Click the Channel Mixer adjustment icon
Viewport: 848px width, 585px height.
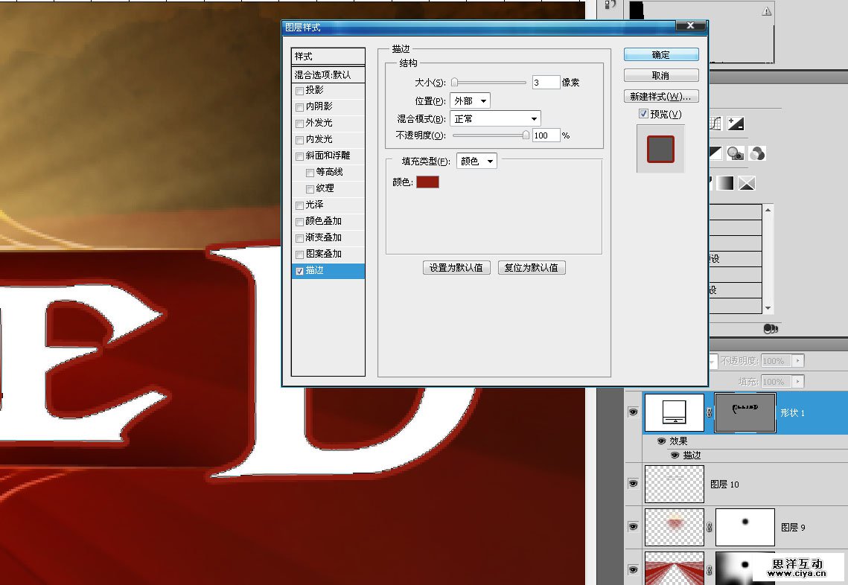[x=758, y=153]
